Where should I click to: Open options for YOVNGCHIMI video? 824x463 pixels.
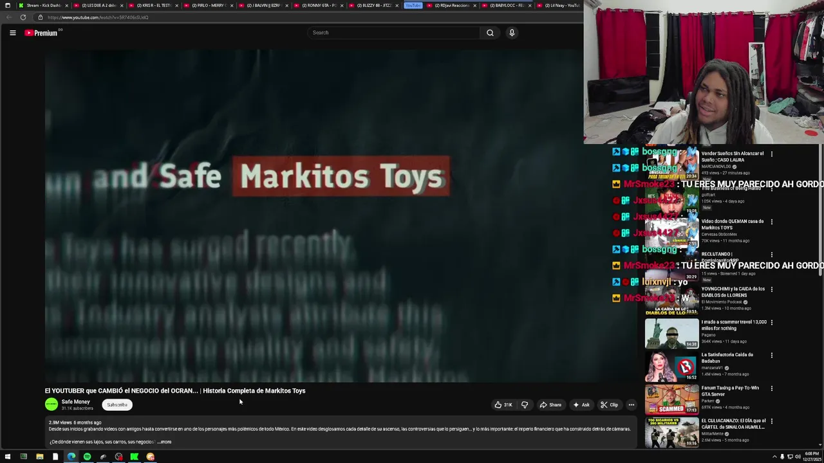coord(771,289)
